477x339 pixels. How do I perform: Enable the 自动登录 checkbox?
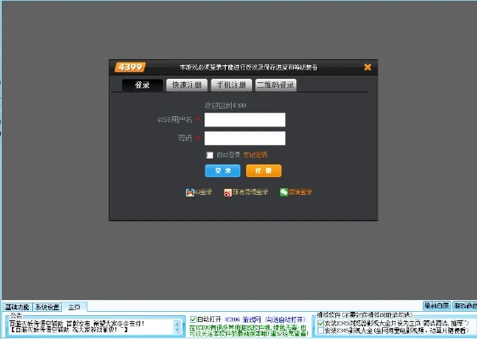(210, 155)
